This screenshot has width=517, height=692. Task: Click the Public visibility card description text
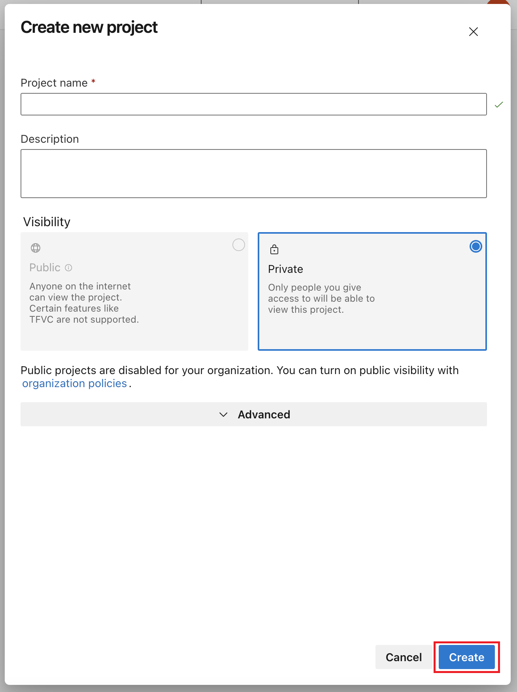coord(84,303)
